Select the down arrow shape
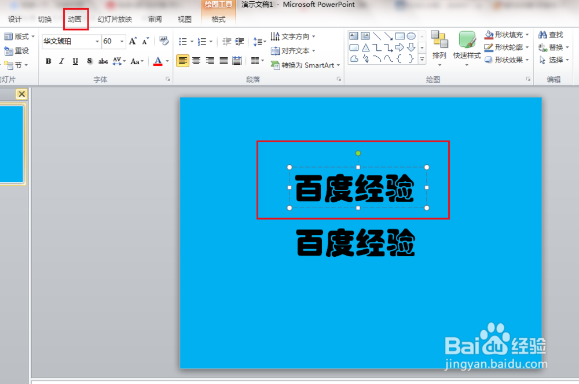The width and height of the screenshot is (579, 384). (x=411, y=47)
